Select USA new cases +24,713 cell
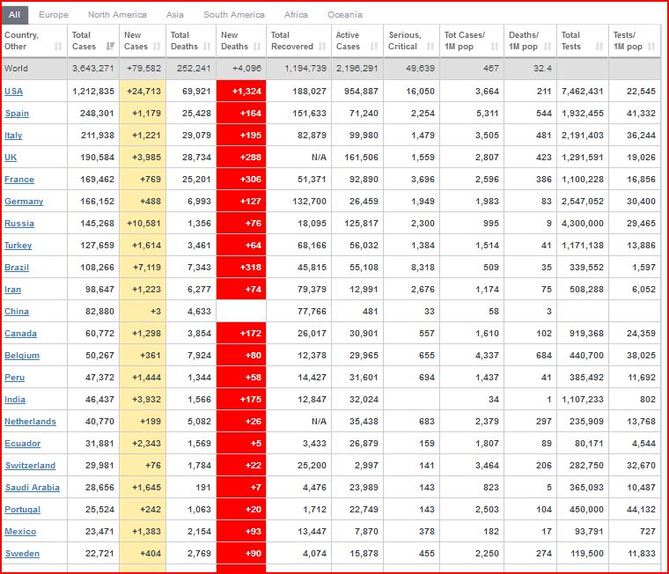This screenshot has width=669, height=574. tap(143, 92)
